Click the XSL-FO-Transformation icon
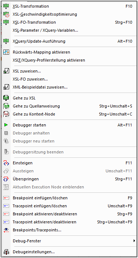Screen dimensions: 138x258 [6, 22]
